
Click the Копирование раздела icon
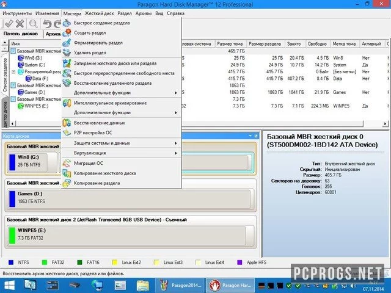coord(67,183)
